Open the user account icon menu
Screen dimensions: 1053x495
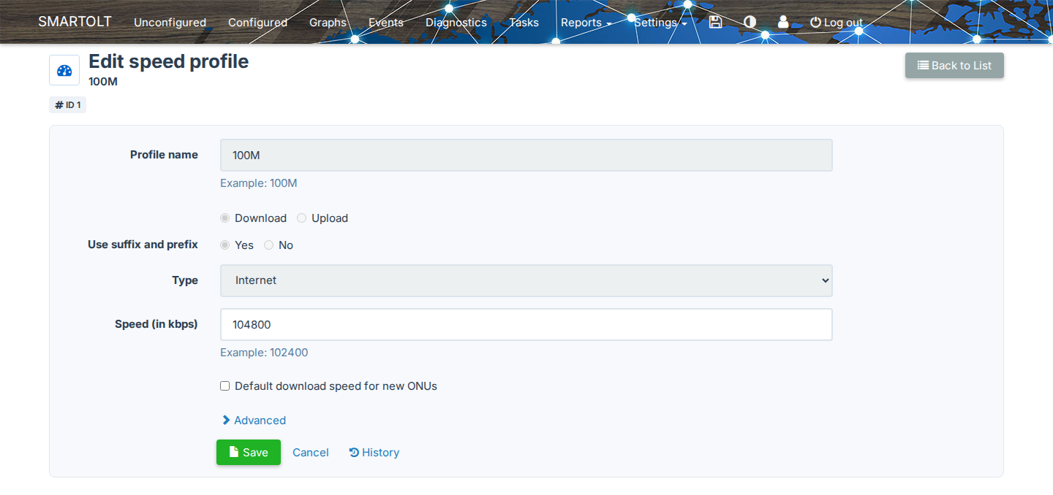point(783,22)
